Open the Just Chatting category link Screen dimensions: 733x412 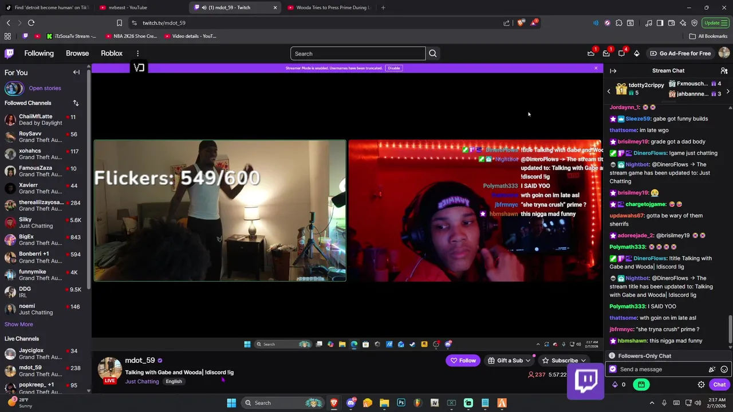click(142, 382)
